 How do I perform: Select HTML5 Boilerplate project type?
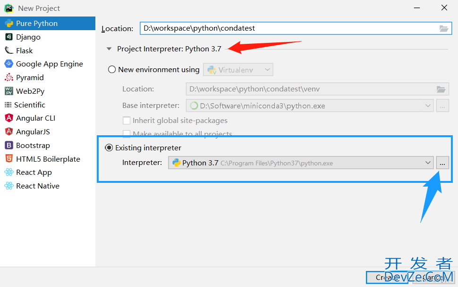tap(48, 159)
